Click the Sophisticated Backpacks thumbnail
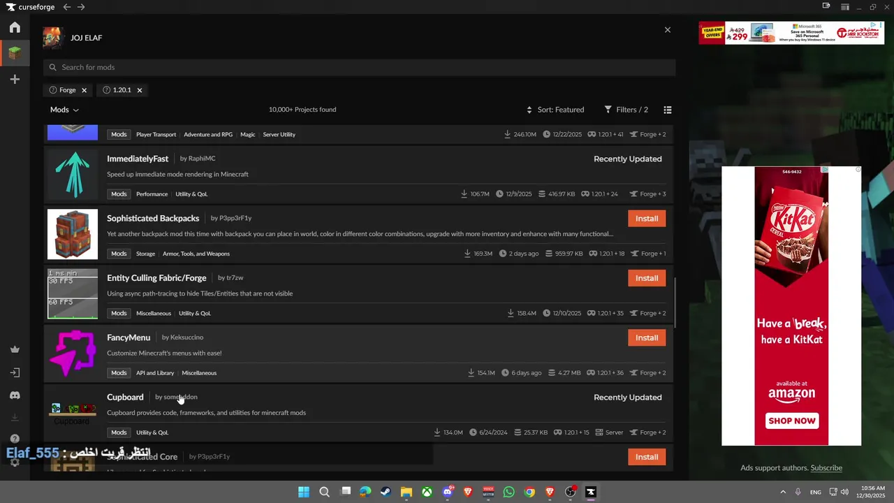Screen dimensions: 894x503 point(73,234)
